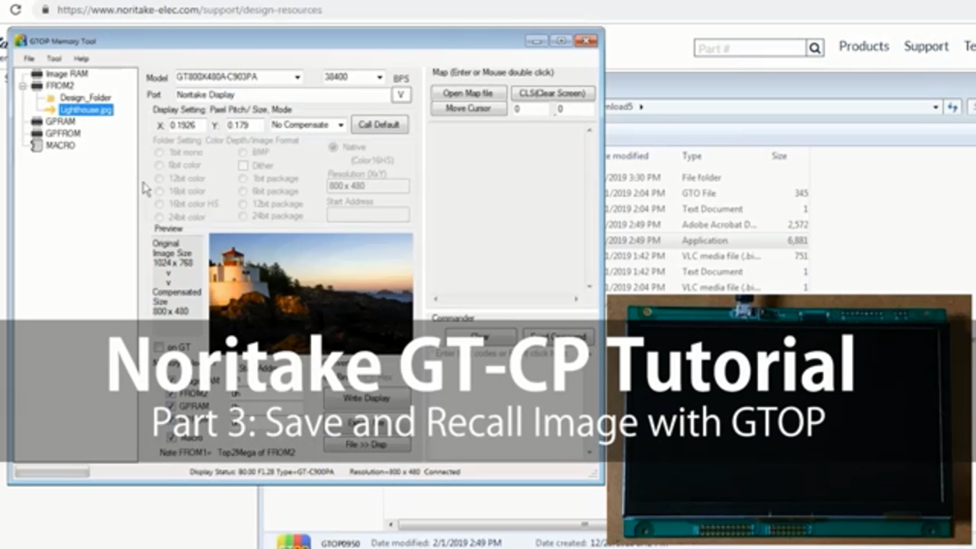Open the Model dropdown GT800X480A-C903PA

point(297,77)
